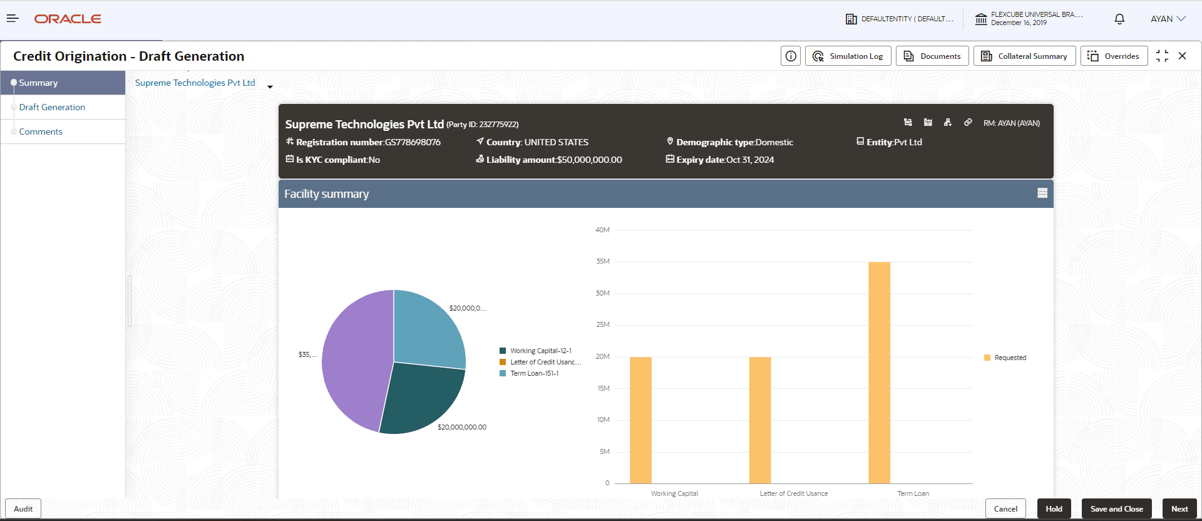Screen dimensions: 1202x521
Task: Click Save and Close
Action: [x=1117, y=508]
